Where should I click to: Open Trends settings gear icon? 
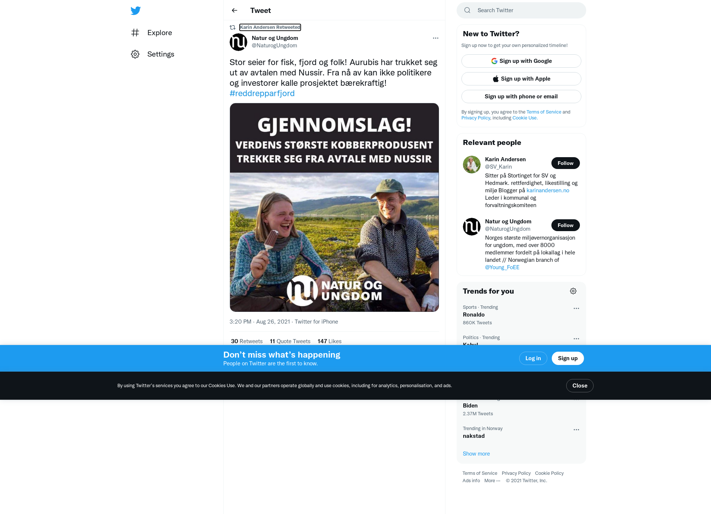point(573,291)
